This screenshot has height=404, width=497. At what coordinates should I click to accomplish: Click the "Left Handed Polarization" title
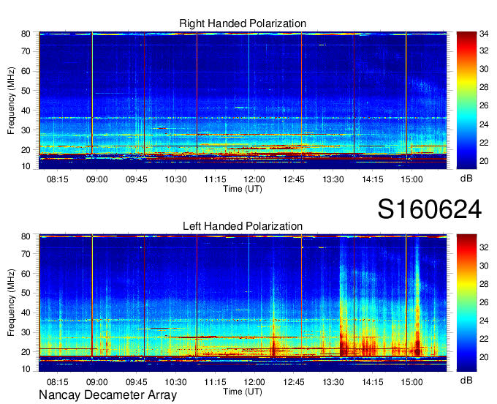click(243, 226)
